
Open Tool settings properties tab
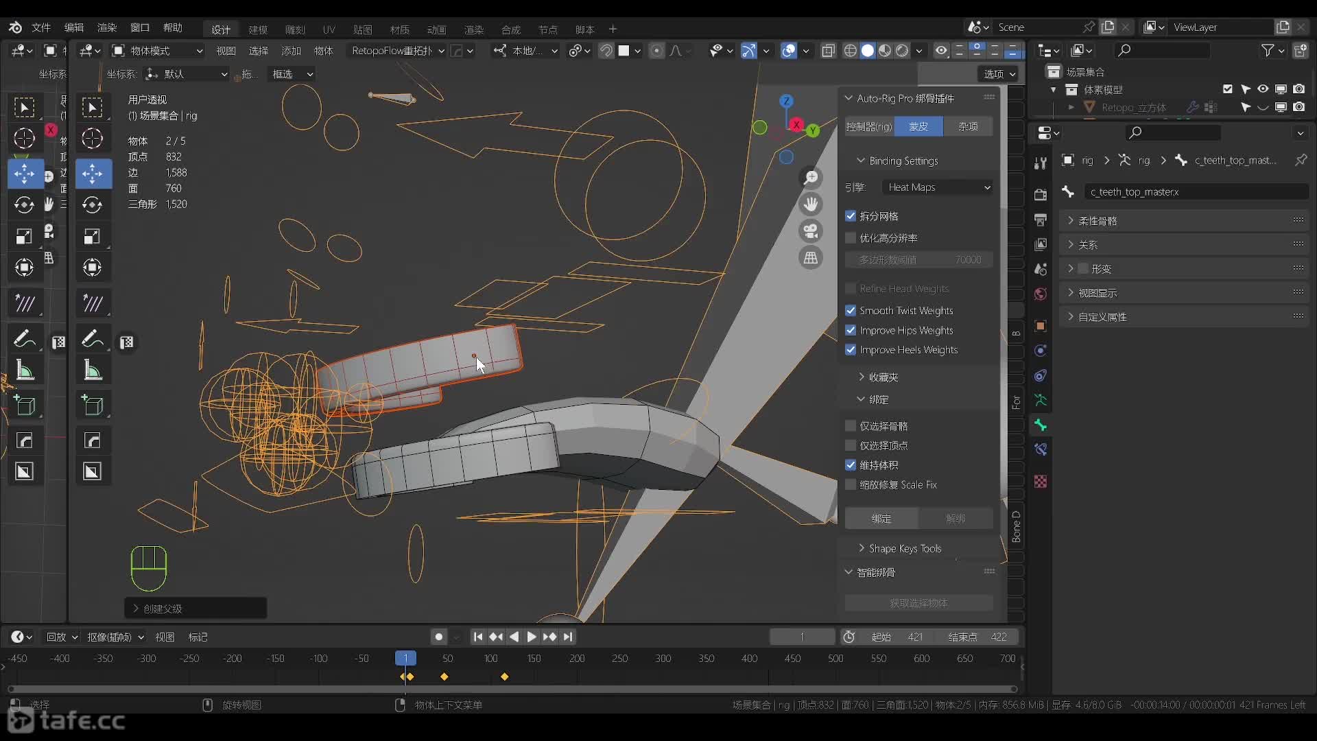coord(1041,163)
